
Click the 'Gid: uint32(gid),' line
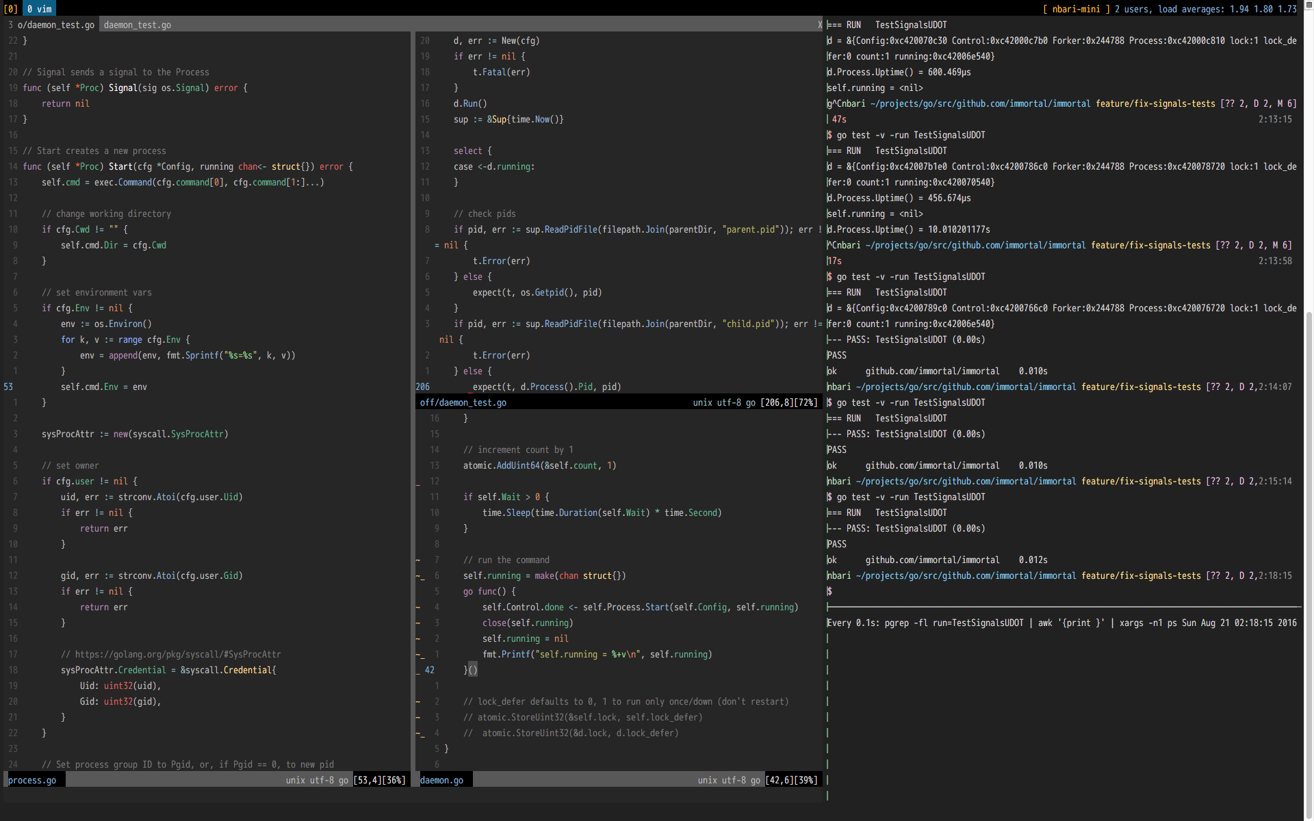120,701
